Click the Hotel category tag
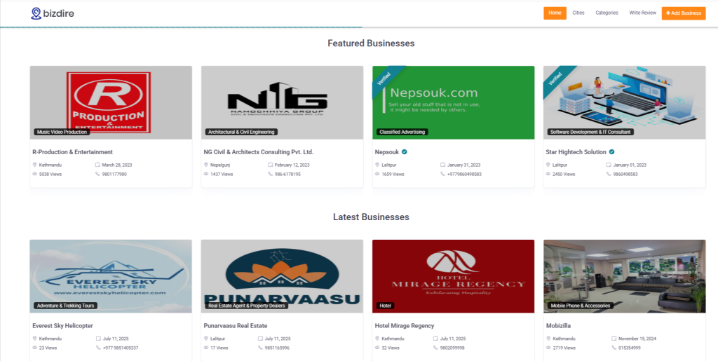This screenshot has width=718, height=361. coord(385,306)
